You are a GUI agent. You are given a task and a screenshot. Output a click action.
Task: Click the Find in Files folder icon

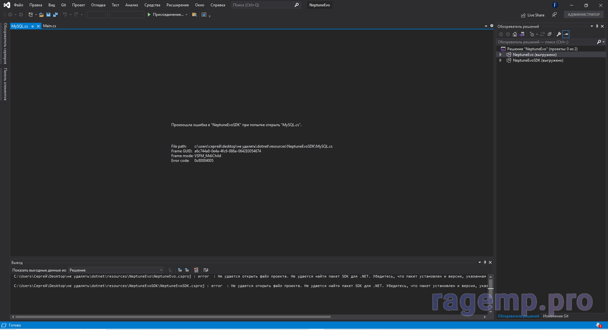click(194, 15)
